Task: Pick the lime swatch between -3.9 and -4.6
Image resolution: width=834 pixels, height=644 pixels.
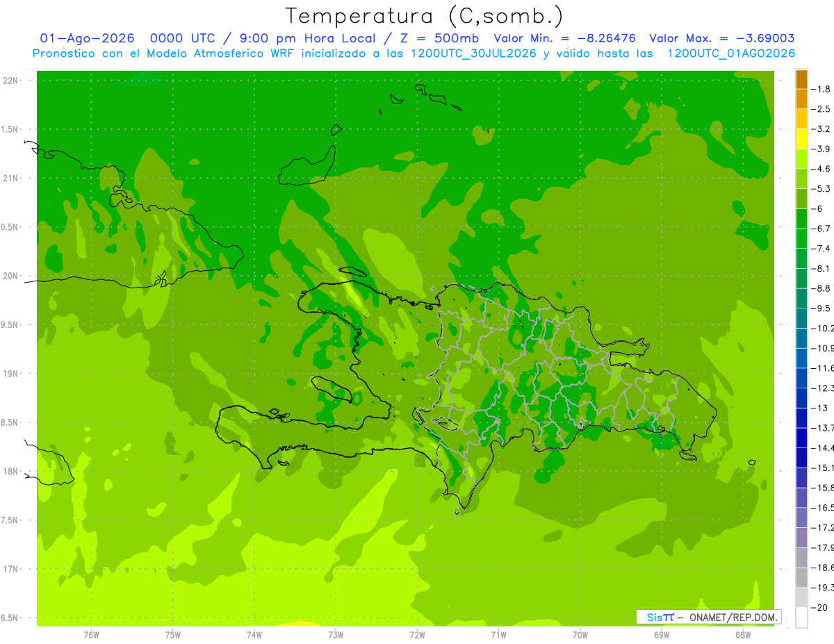Action: pos(801,159)
